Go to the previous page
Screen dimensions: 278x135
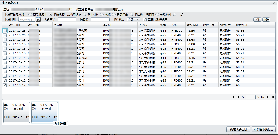click(238, 97)
